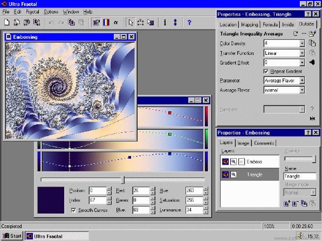Screen dimensions: 322x241
Task: Toggle the Smooth Curves checkbox
Action: click(x=73, y=210)
